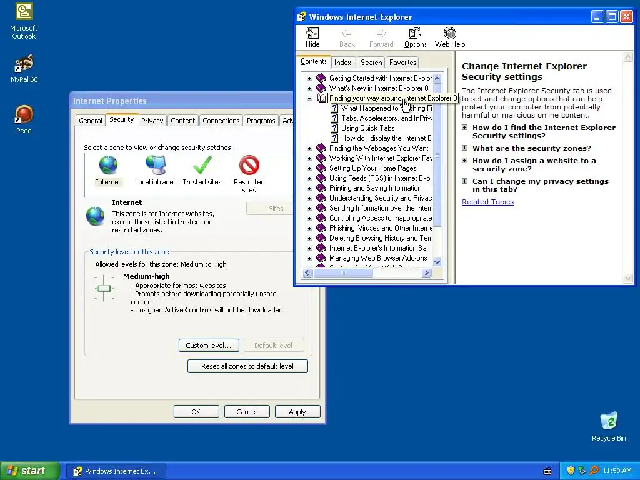This screenshot has width=640, height=480.
Task: Click the security level slider handle
Action: coord(104,289)
